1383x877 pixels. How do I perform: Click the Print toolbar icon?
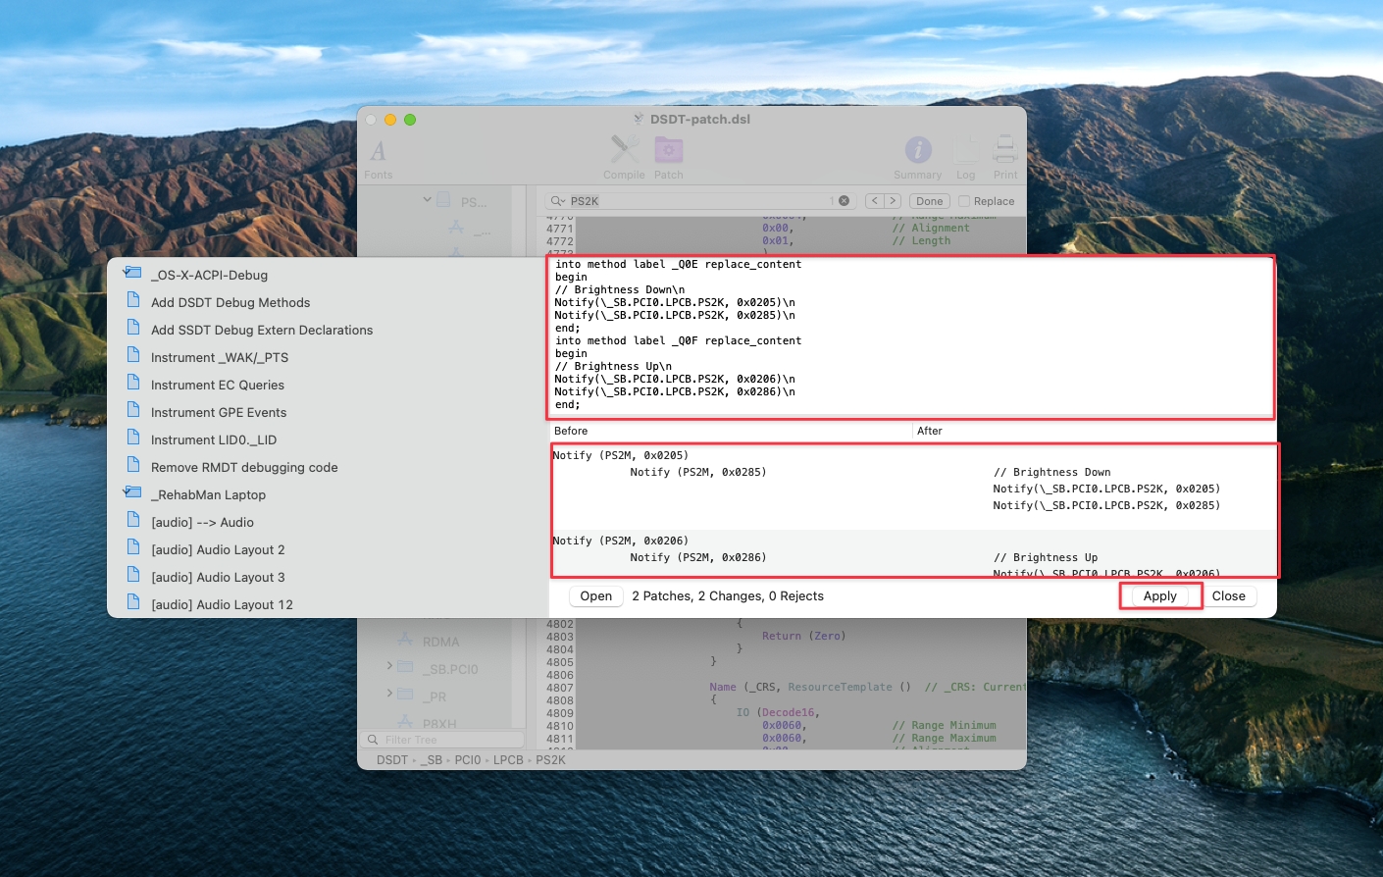coord(1004,150)
